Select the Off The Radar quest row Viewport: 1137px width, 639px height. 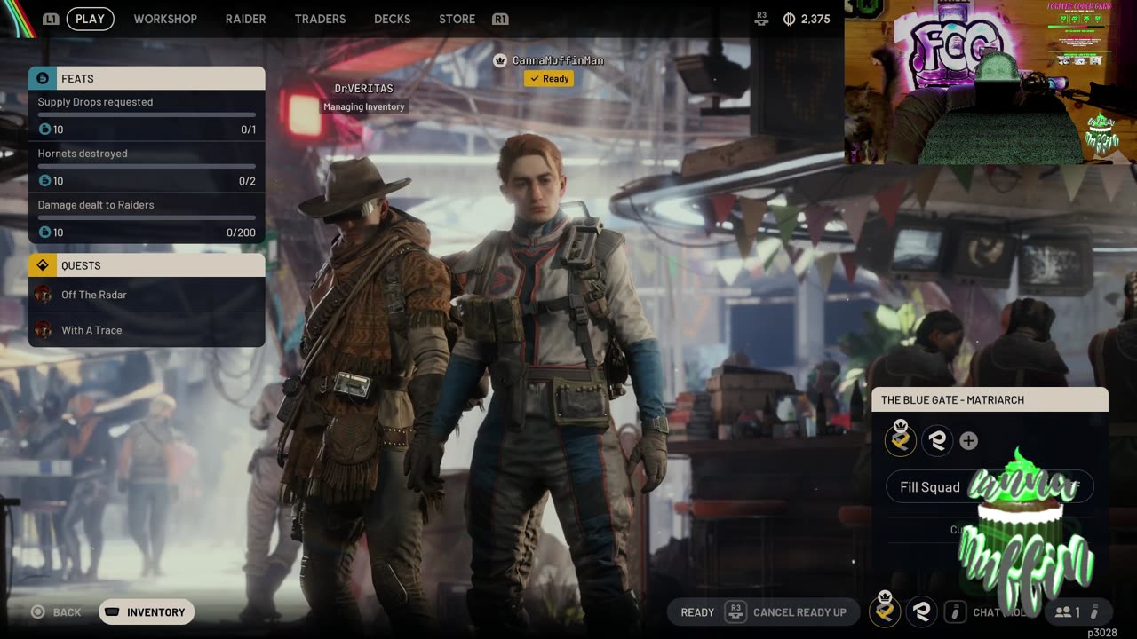147,295
